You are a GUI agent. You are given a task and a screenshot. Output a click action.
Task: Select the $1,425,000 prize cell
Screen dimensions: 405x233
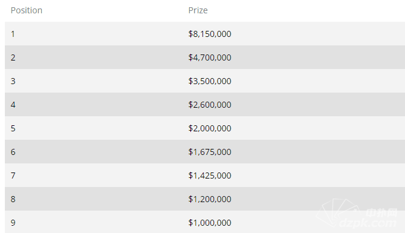click(210, 176)
